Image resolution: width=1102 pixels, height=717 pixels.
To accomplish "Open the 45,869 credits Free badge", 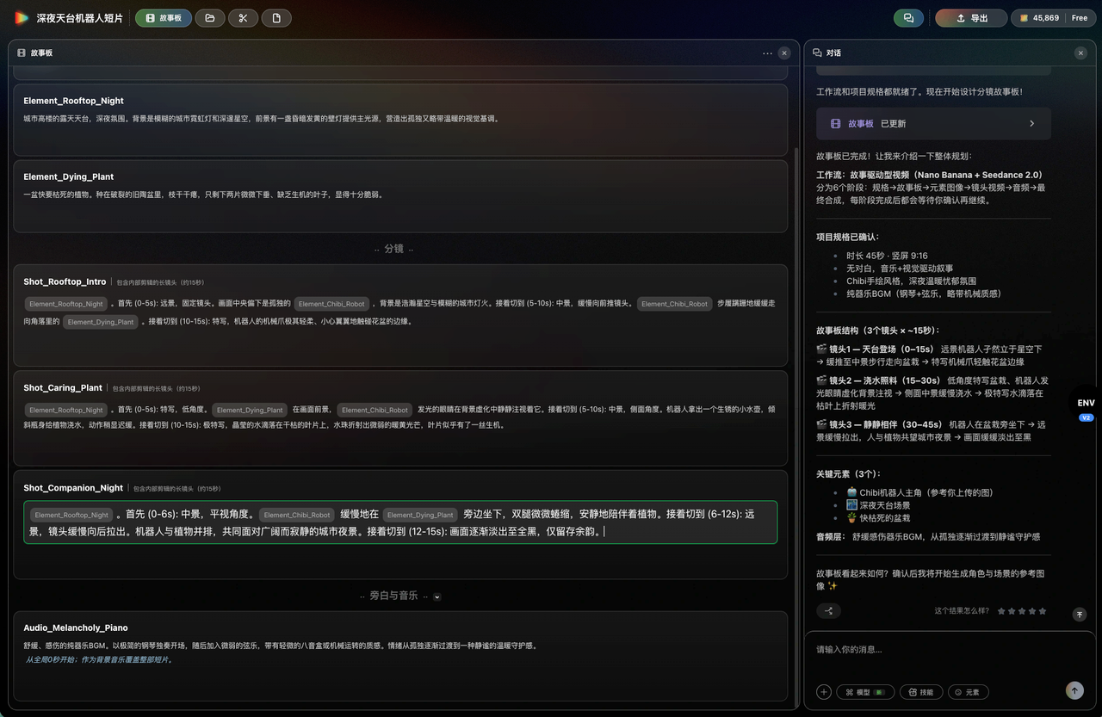I will (x=1054, y=18).
